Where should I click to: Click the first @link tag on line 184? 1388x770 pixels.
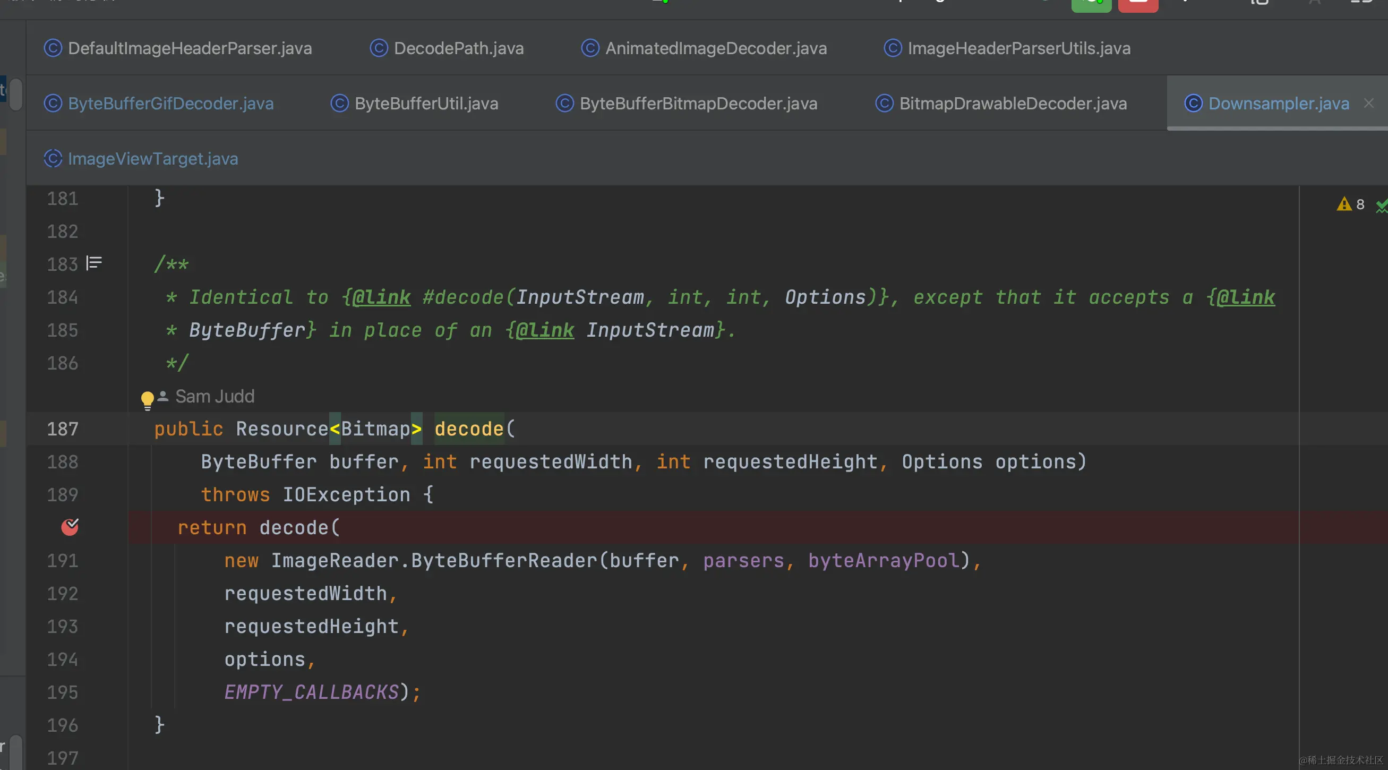381,297
